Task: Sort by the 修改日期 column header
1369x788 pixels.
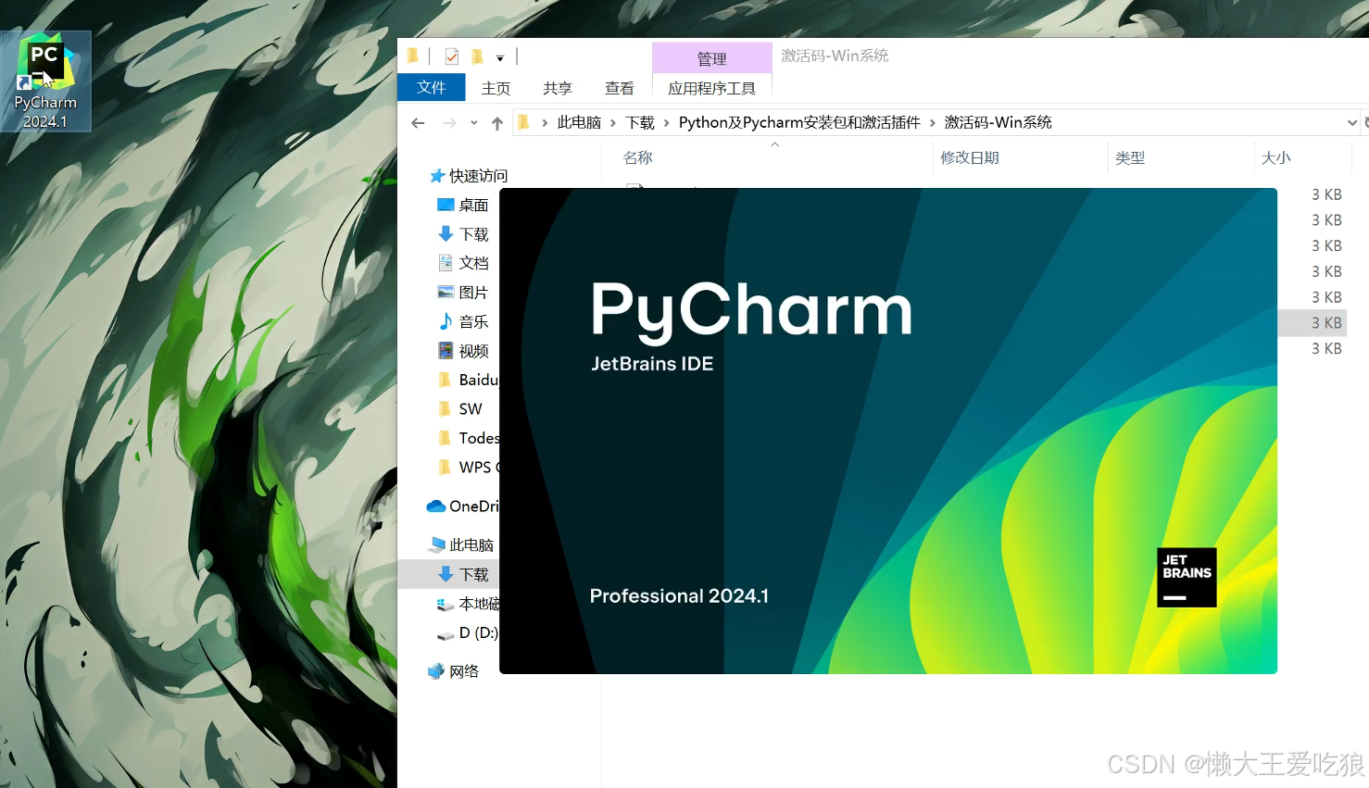Action: coord(970,157)
